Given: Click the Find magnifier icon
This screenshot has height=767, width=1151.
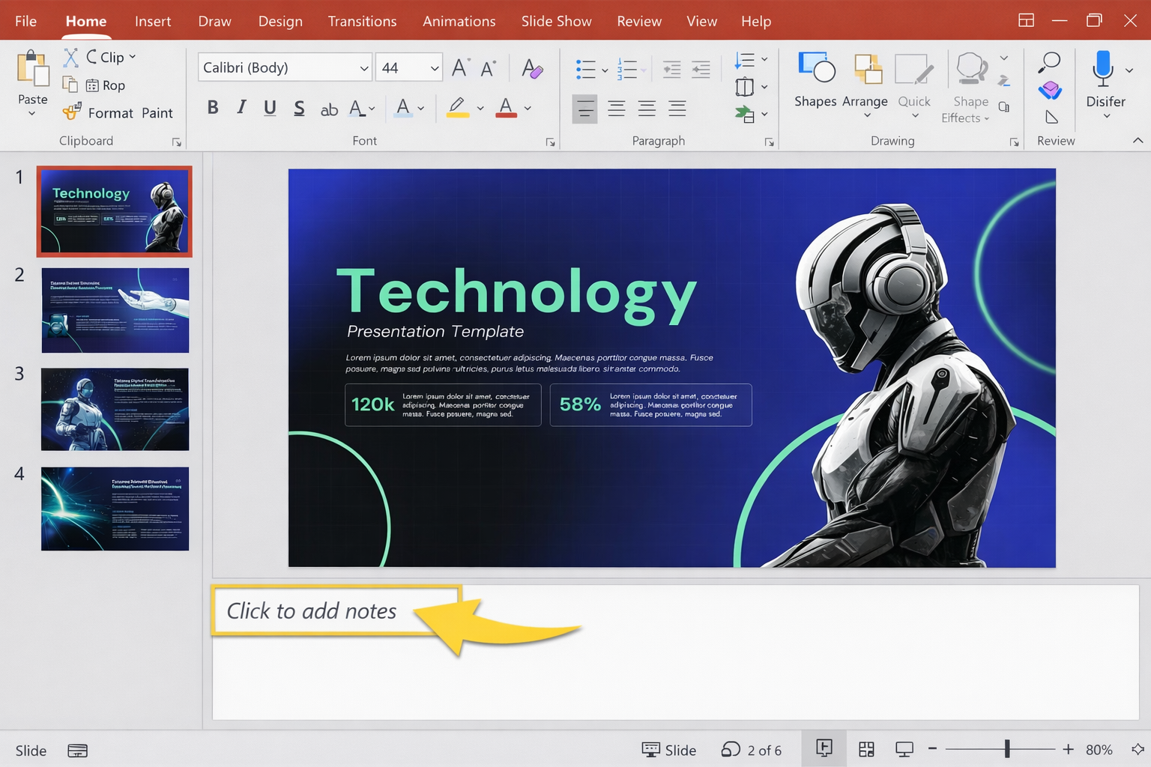Looking at the screenshot, I should click(x=1049, y=61).
